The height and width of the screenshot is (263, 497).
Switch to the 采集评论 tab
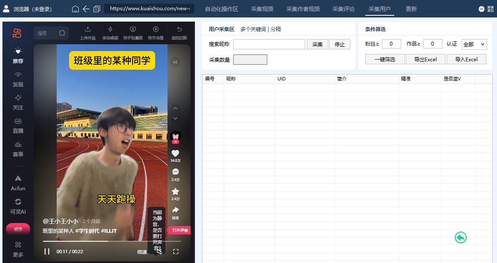coord(344,9)
